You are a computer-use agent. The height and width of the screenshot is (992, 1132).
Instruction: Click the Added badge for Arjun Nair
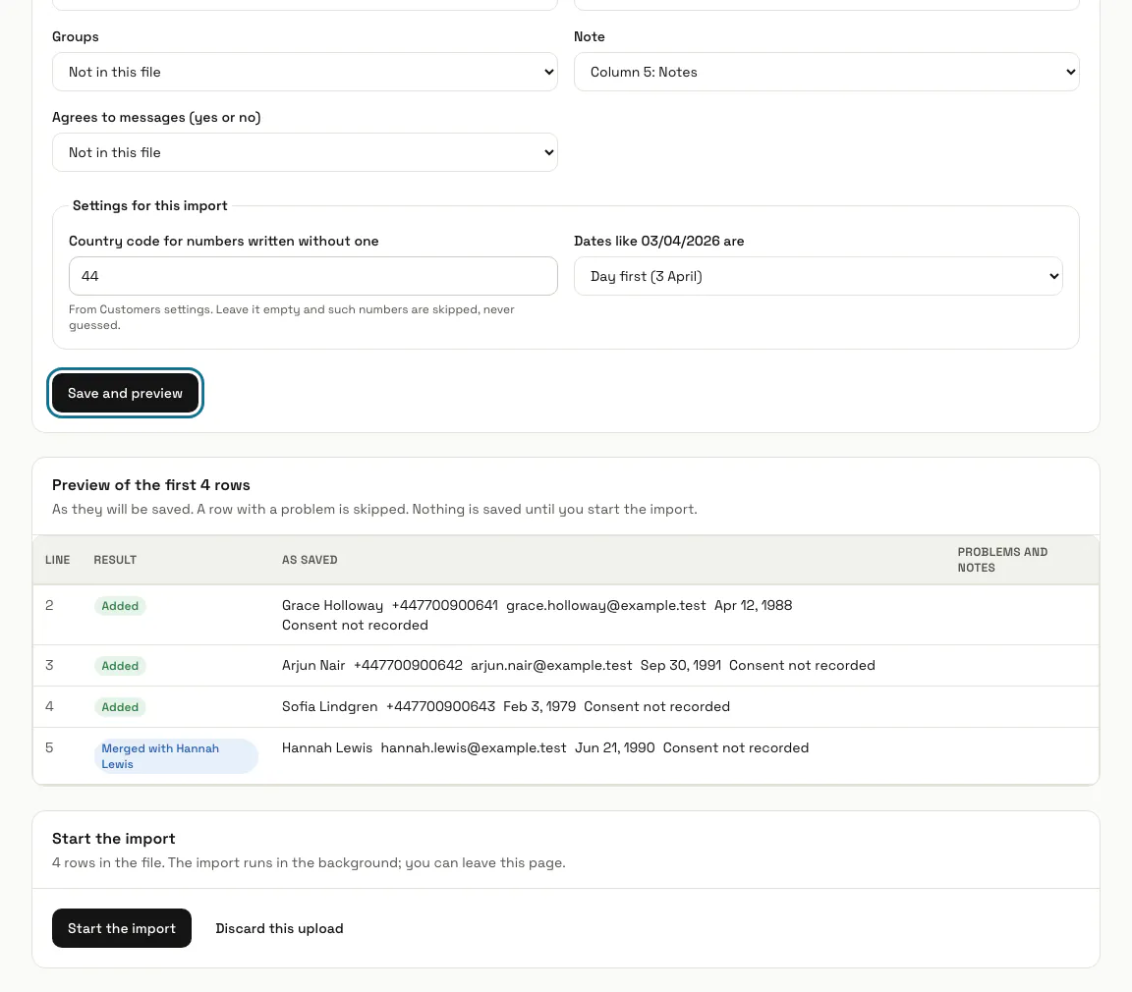(120, 666)
